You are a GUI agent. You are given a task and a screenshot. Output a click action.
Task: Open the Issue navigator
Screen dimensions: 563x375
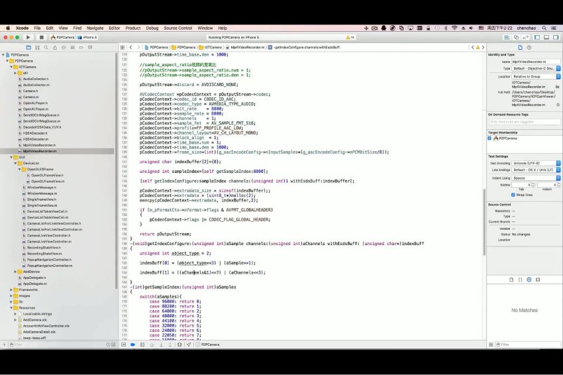pos(55,48)
